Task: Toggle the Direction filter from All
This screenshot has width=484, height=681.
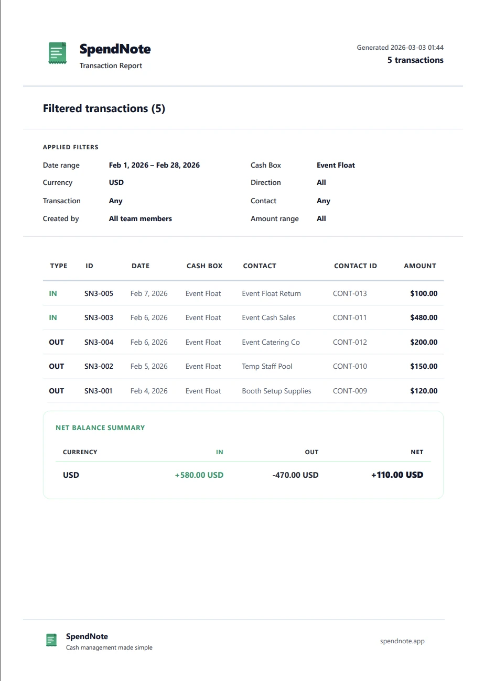Action: click(x=321, y=182)
